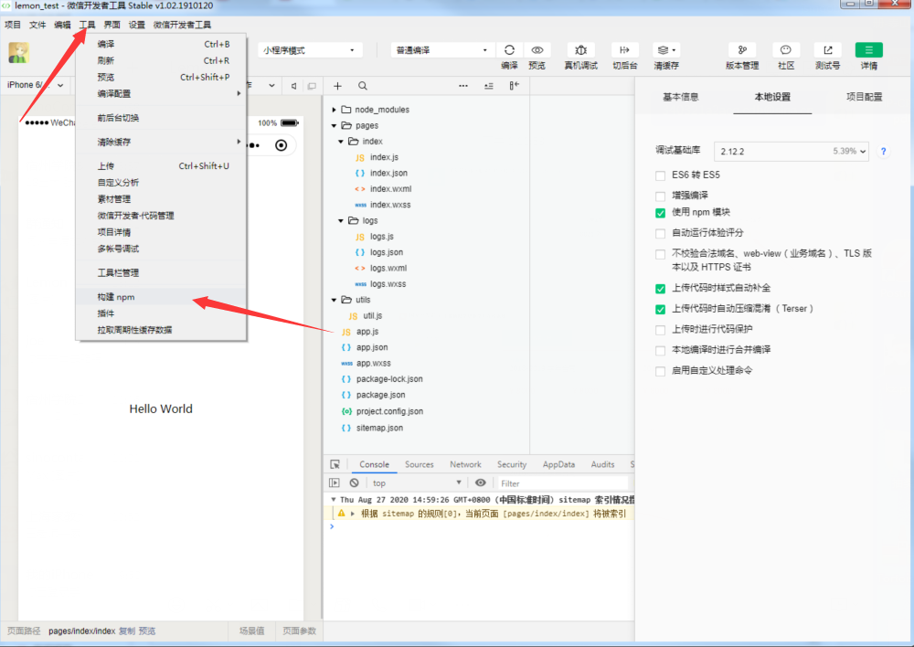Open the community chat bubble icon
Image resolution: width=914 pixels, height=647 pixels.
tap(786, 50)
